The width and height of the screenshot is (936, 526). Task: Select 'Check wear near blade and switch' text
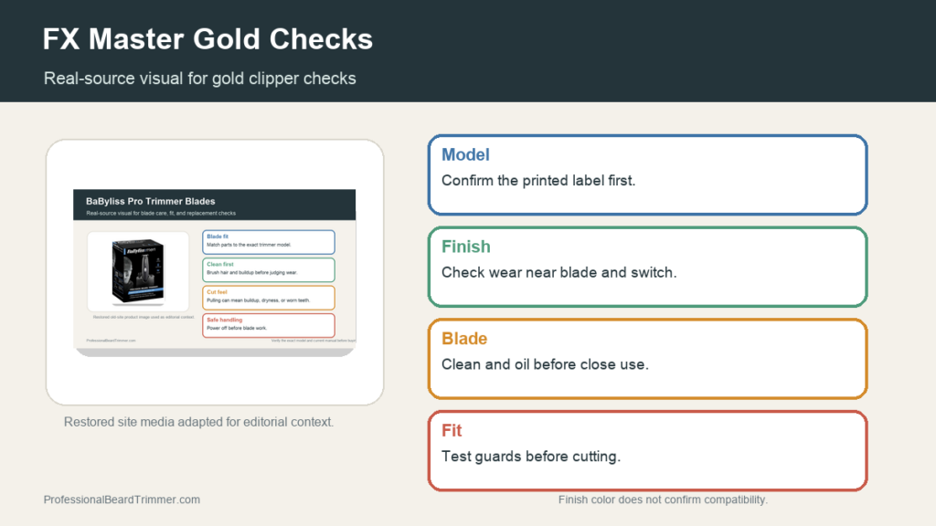pos(558,272)
